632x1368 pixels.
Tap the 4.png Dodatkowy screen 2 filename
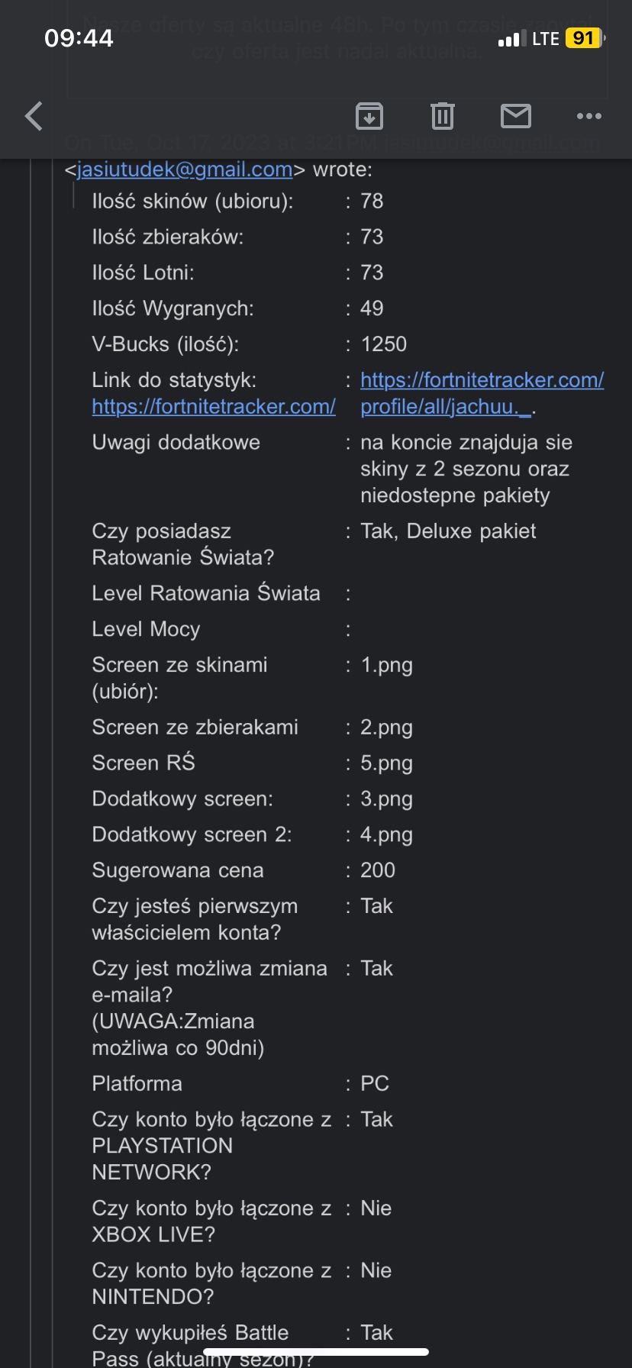point(386,835)
